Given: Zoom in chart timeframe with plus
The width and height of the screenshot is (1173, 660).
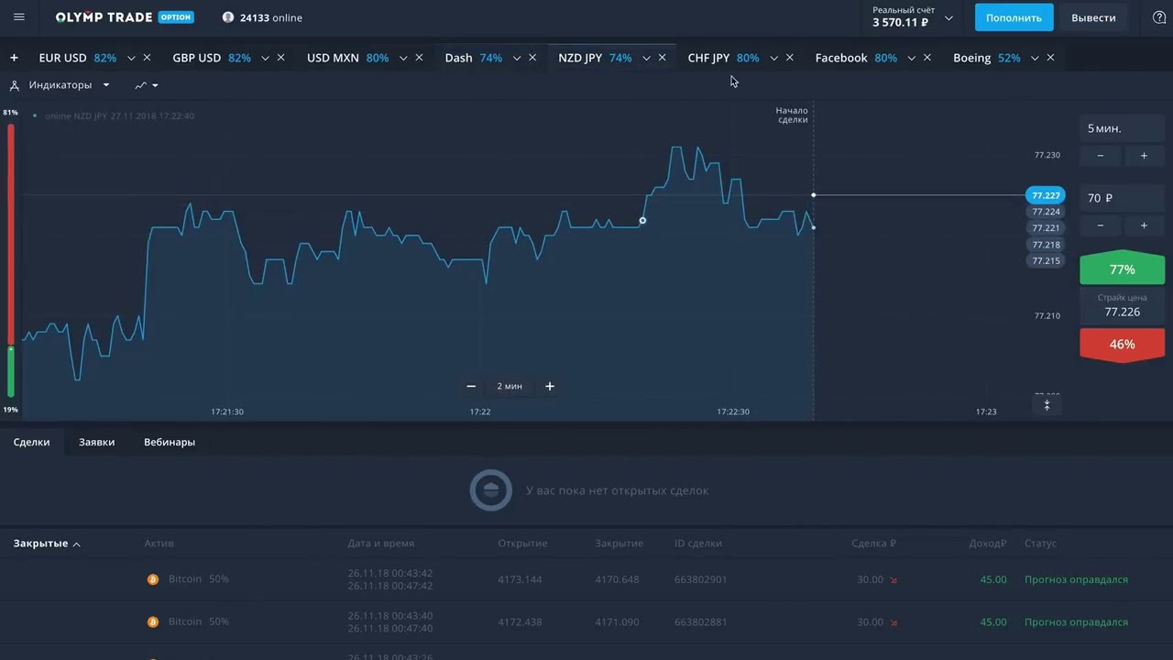Looking at the screenshot, I should click(x=550, y=386).
